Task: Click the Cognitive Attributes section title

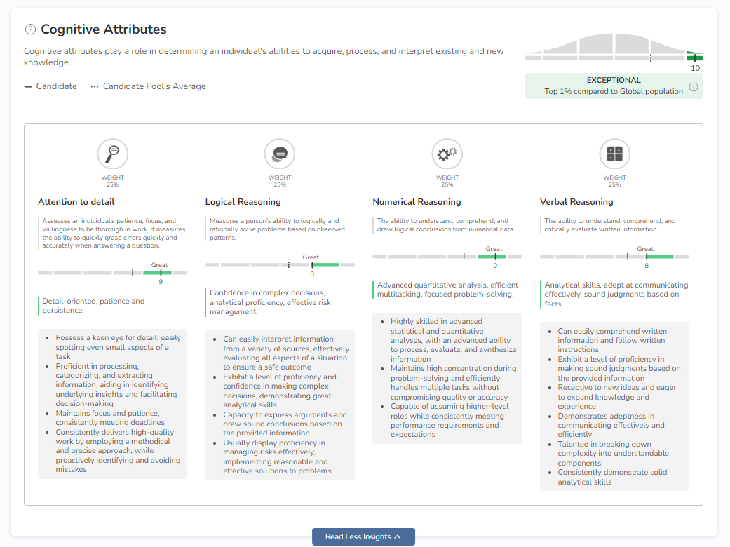Action: pyautogui.click(x=104, y=29)
